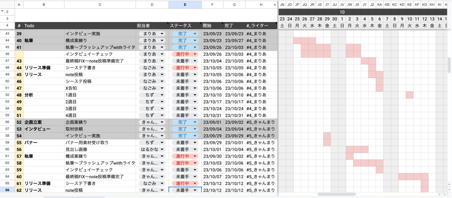The image size is (452, 198).
Task: Expand hidden rows arrow above row 2
Action: click(3, 12)
